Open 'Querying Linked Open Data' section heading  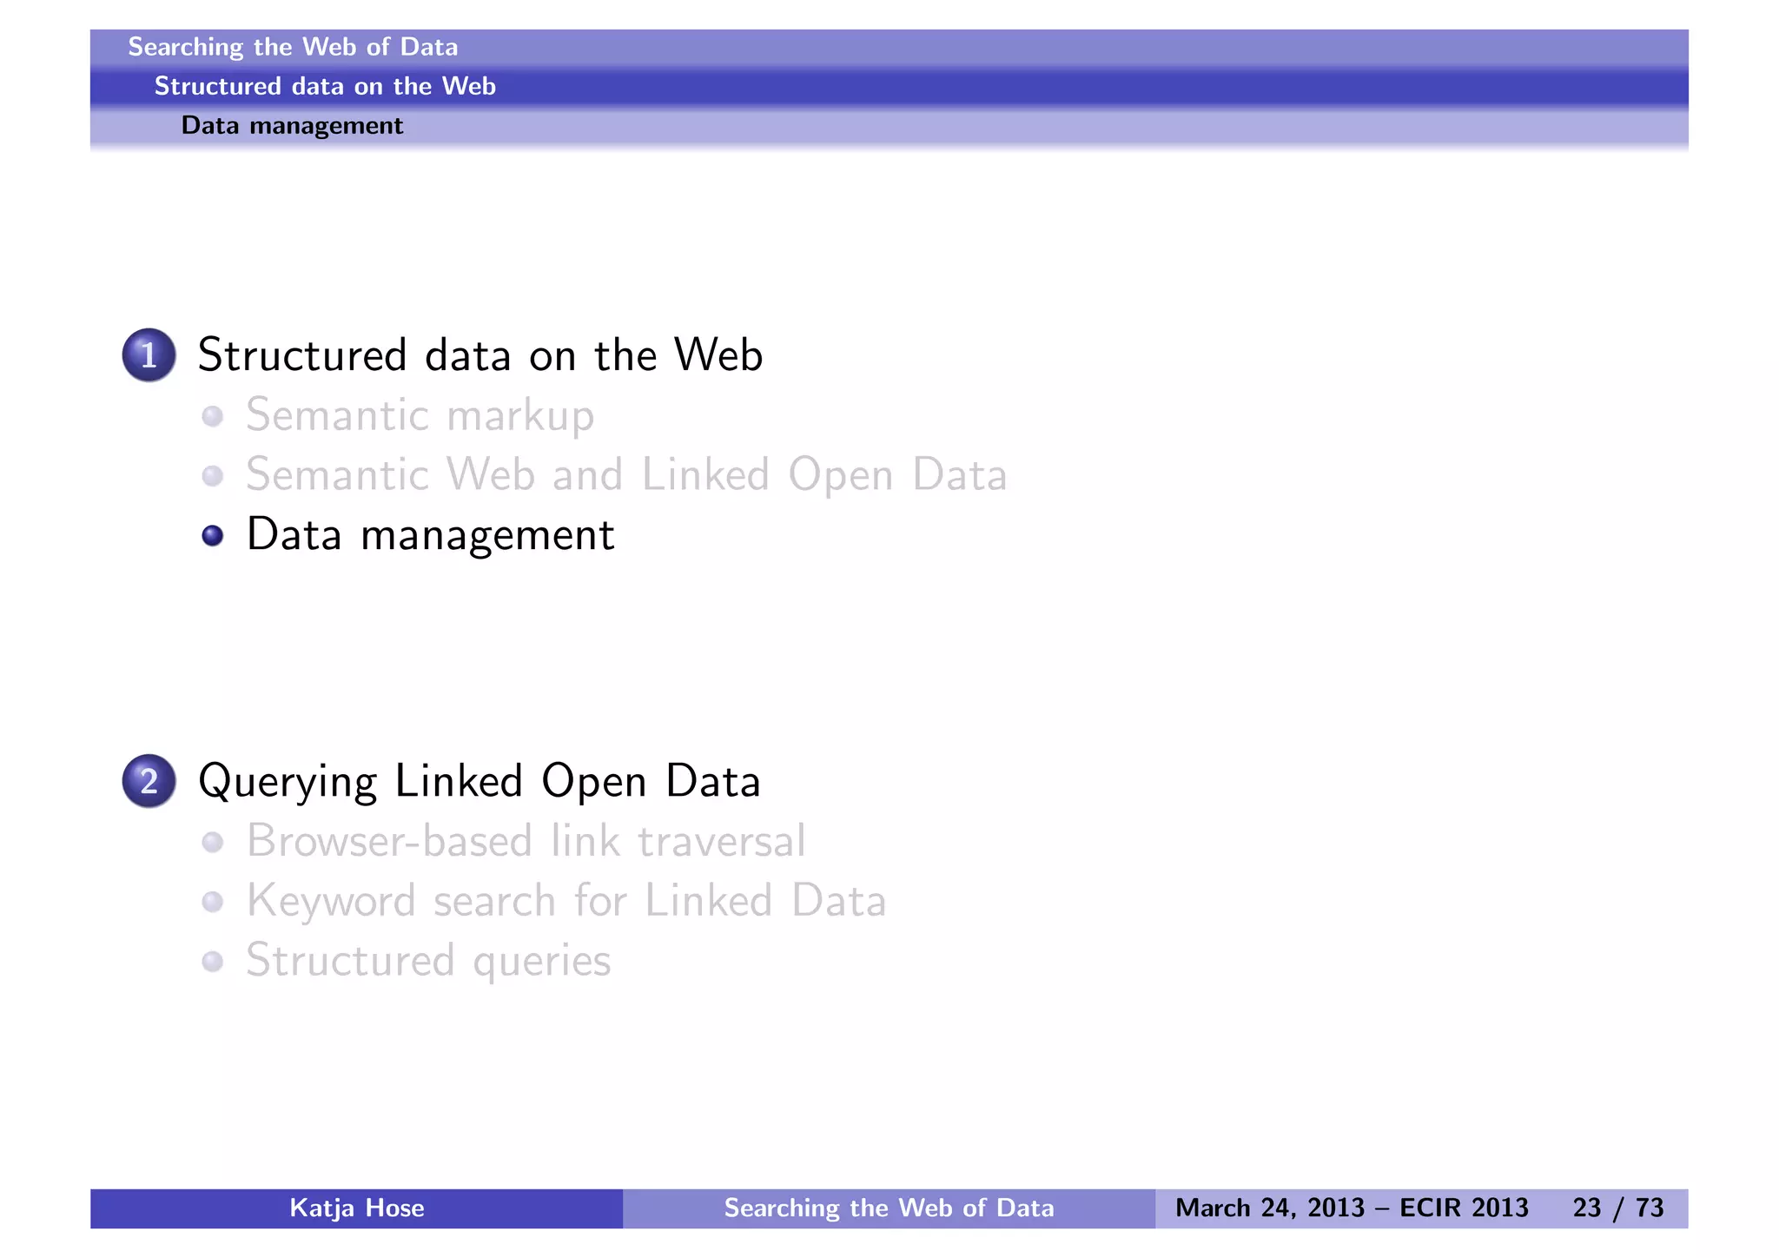(x=479, y=782)
